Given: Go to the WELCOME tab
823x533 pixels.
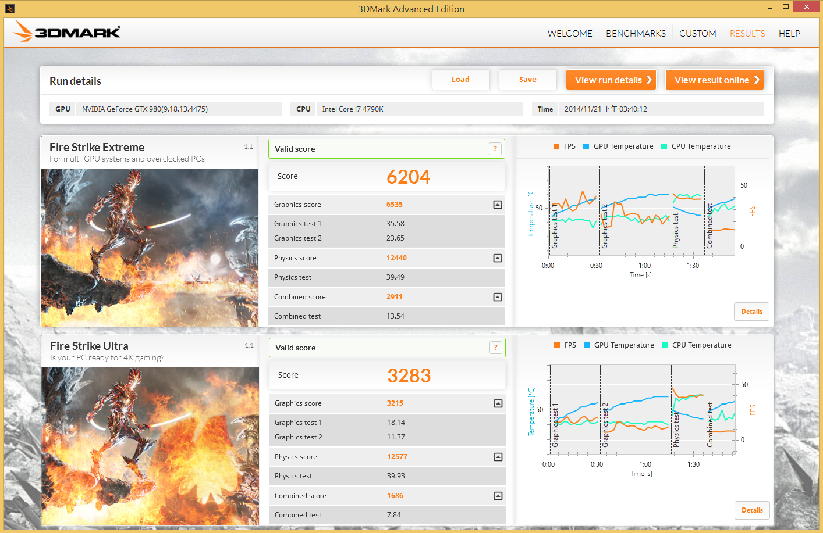Looking at the screenshot, I should tap(570, 34).
